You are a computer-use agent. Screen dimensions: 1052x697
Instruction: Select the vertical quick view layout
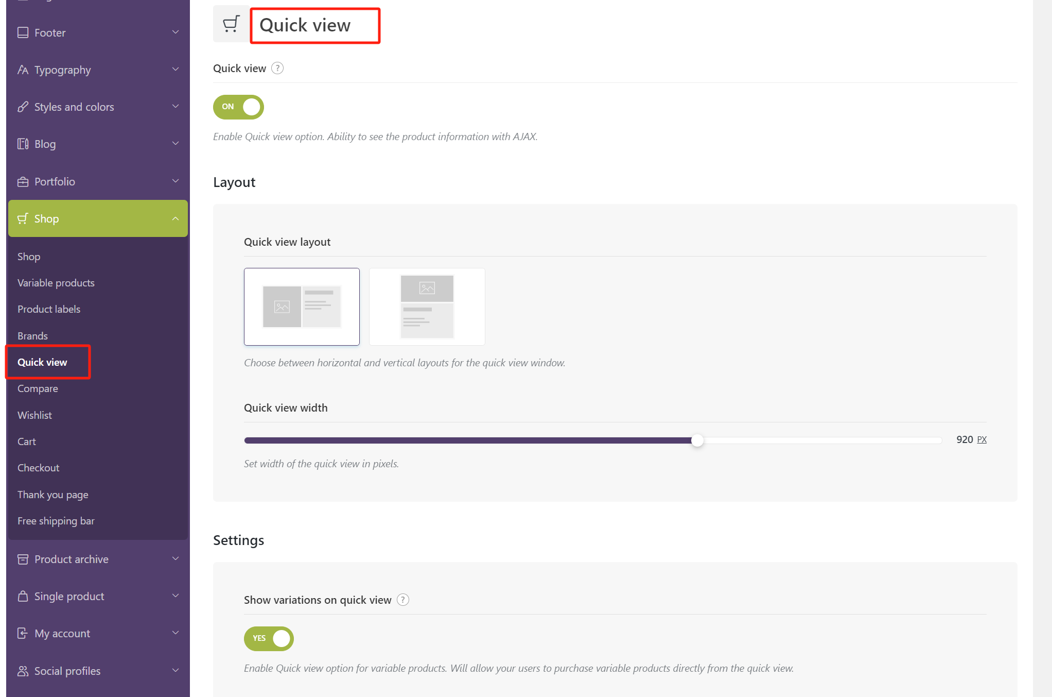427,307
